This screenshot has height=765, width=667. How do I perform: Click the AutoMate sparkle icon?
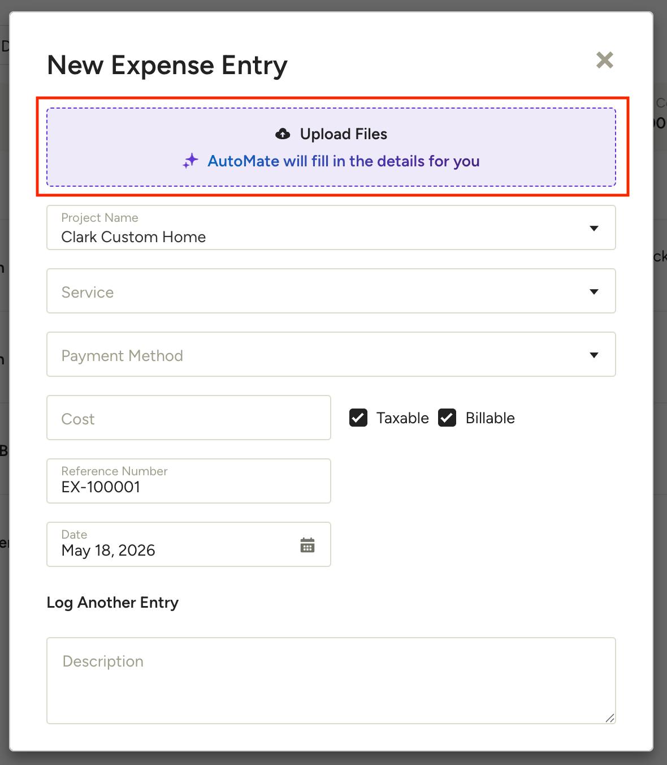[x=190, y=161]
